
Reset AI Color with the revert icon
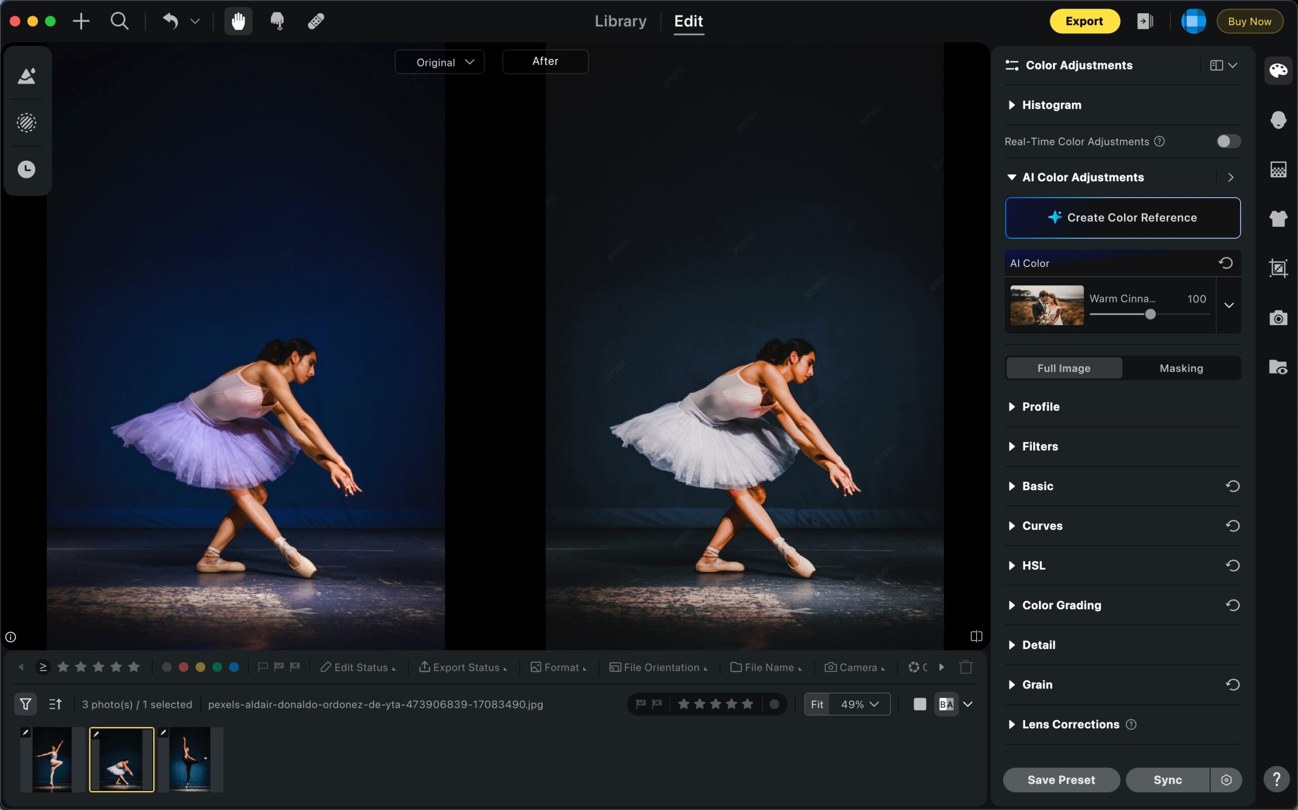click(x=1225, y=263)
